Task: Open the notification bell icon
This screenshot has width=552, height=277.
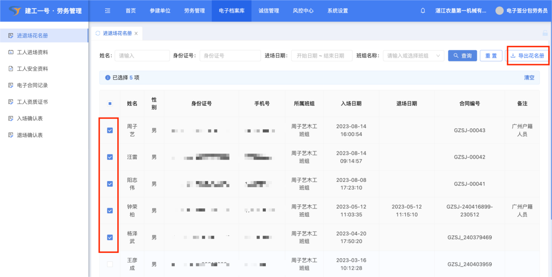Action: click(x=423, y=11)
